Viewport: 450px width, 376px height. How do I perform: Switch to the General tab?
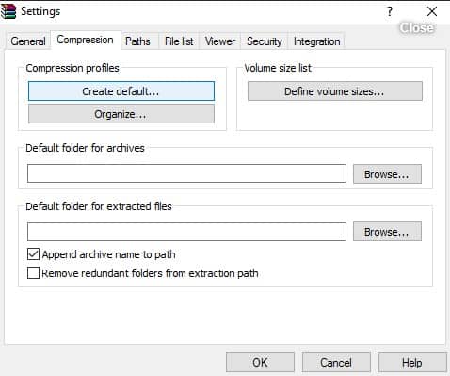tap(28, 41)
